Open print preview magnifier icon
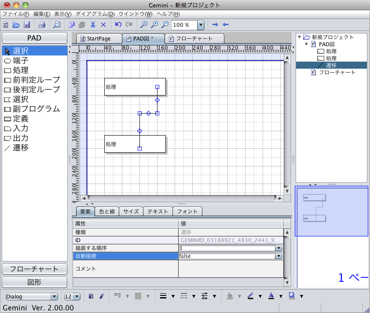 point(57,25)
